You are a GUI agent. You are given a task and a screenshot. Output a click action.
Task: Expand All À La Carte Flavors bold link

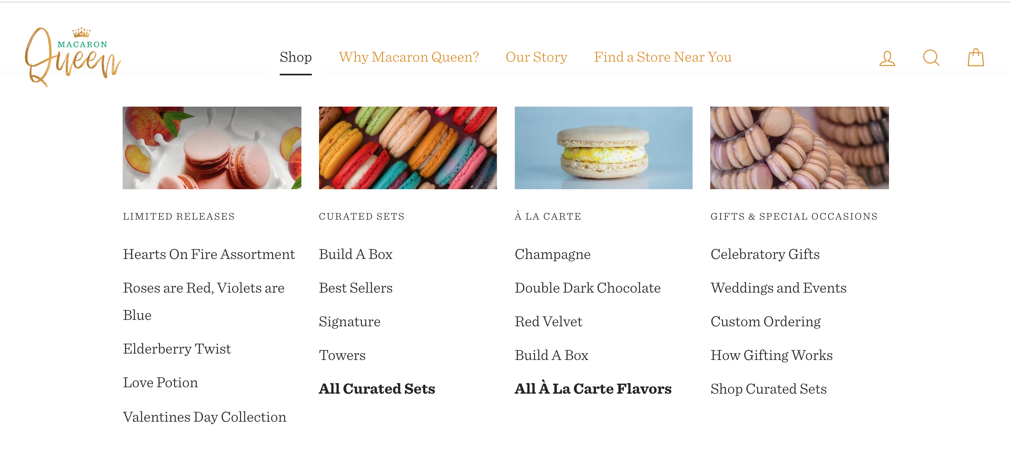[593, 389]
